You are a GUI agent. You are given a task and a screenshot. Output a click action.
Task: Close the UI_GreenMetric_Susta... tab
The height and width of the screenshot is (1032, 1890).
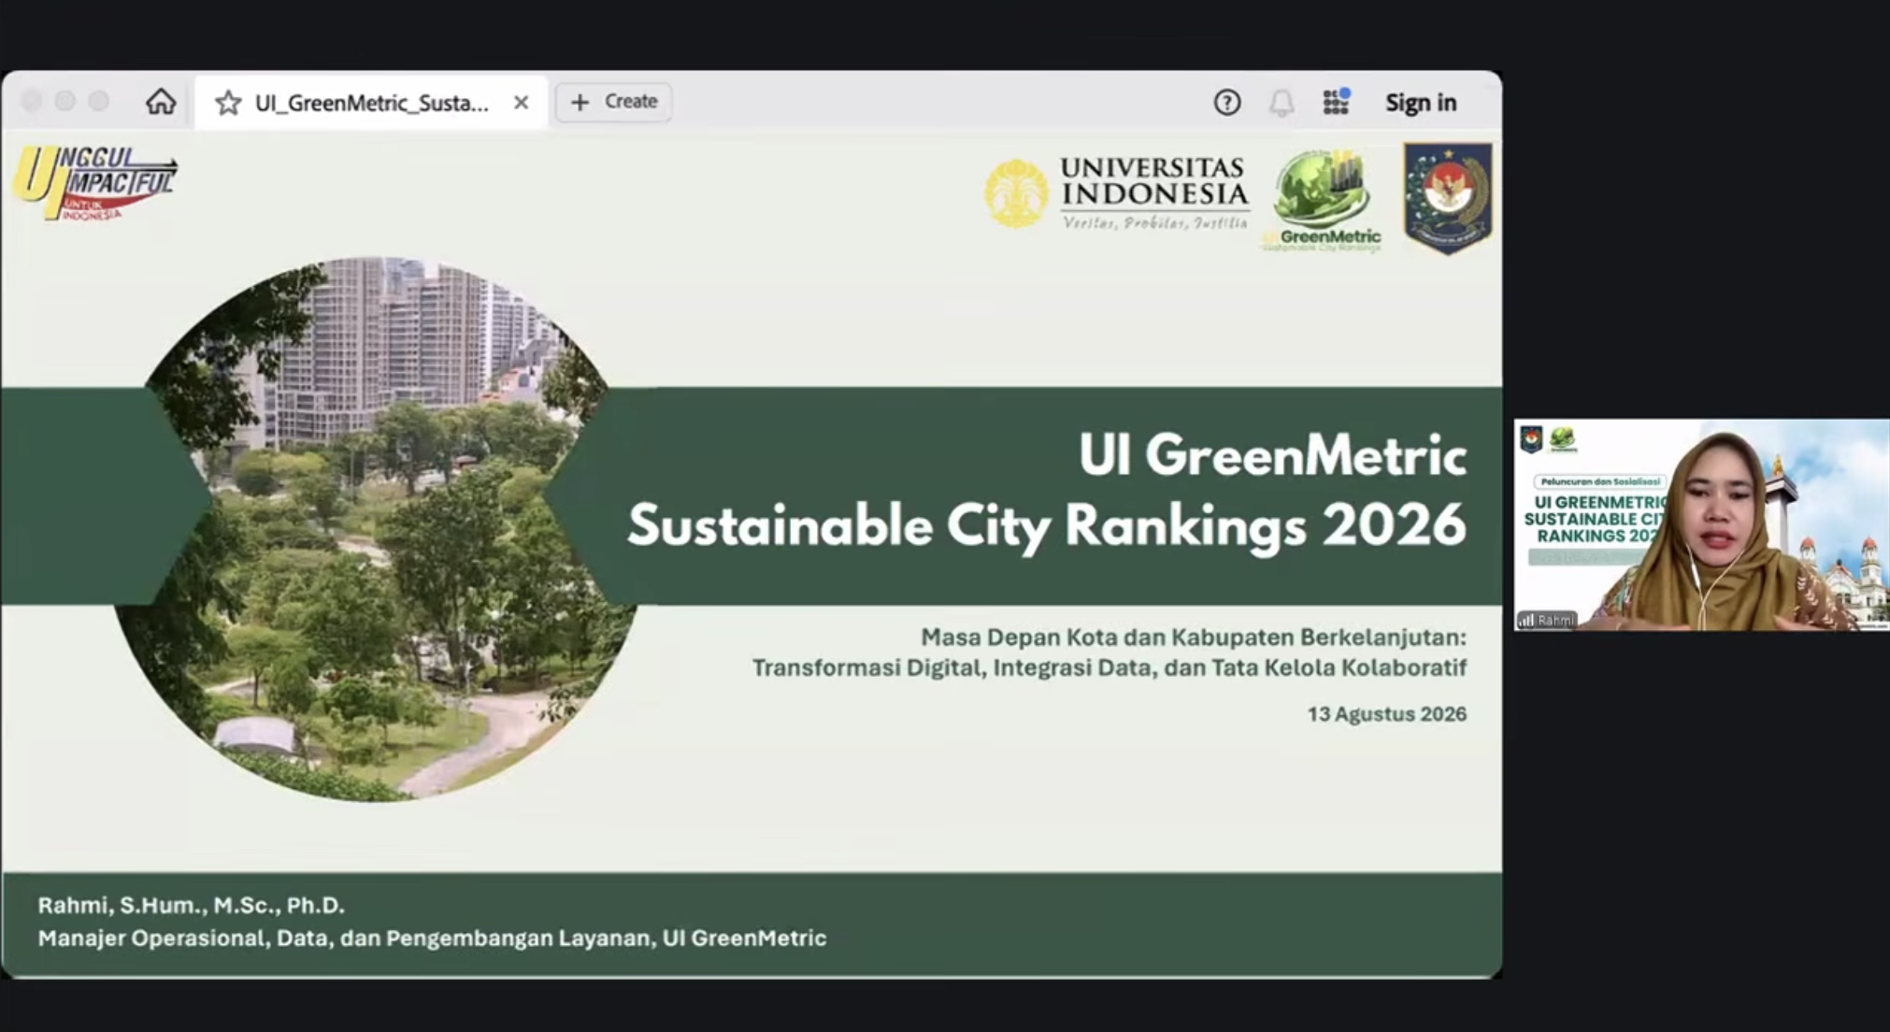tap(522, 102)
